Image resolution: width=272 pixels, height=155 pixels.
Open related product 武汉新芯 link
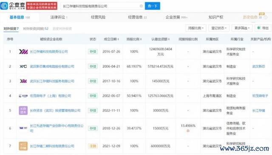(x=259, y=66)
